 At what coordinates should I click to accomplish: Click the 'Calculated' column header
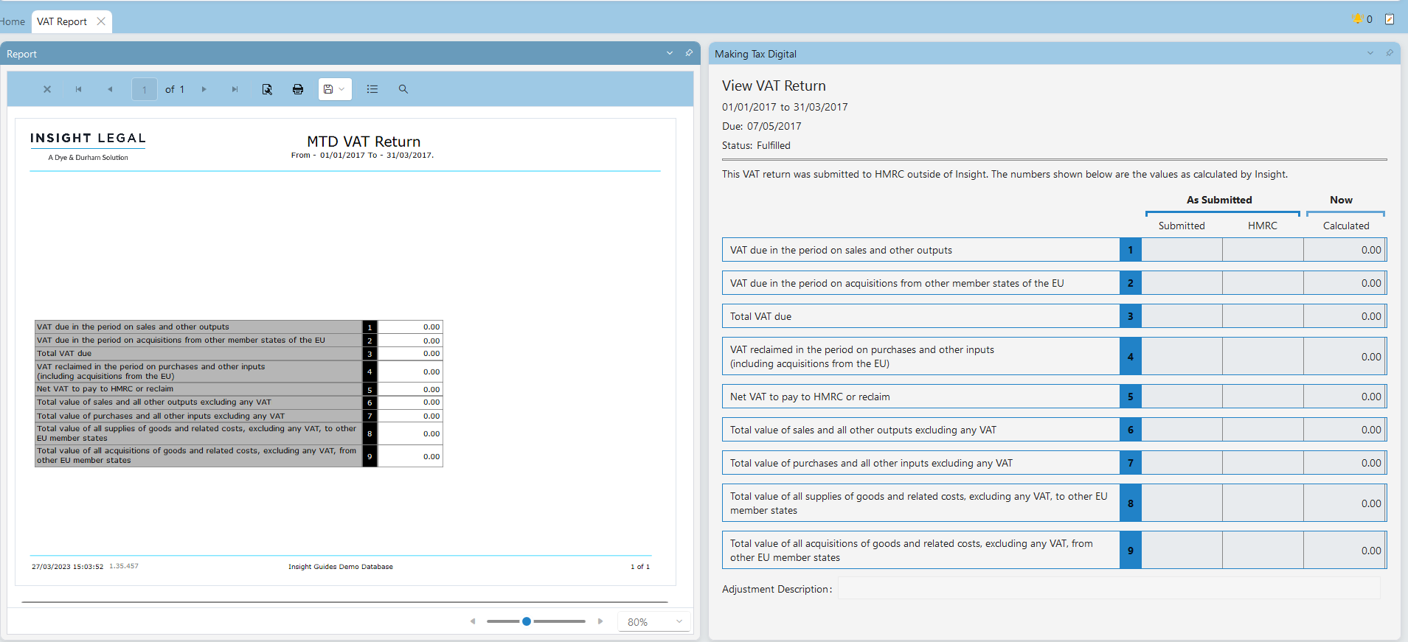tap(1346, 226)
